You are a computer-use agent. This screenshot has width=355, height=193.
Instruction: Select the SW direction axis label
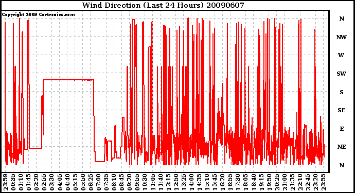[342, 74]
